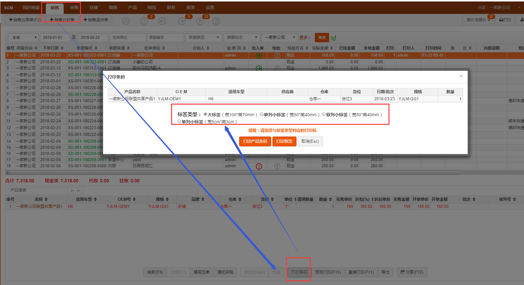Expand the 单据状态 dropdown

click(x=241, y=37)
